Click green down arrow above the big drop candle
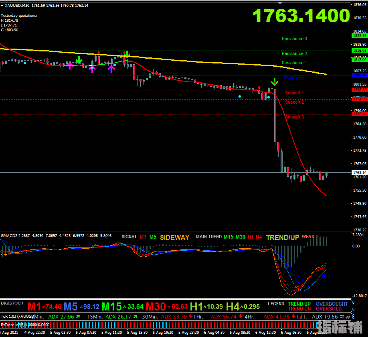The width and height of the screenshot is (368, 337). pyautogui.click(x=274, y=82)
